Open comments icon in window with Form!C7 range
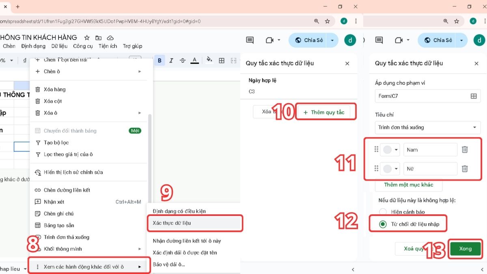The height and width of the screenshot is (274, 487). point(379,40)
